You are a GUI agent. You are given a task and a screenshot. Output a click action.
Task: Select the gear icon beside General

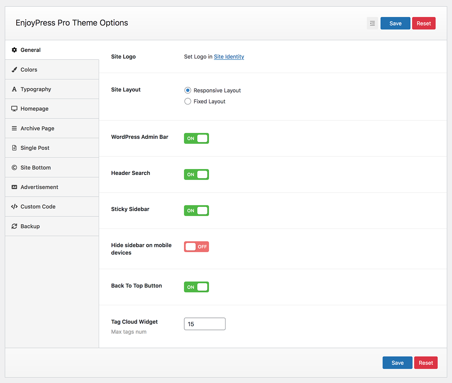click(14, 50)
